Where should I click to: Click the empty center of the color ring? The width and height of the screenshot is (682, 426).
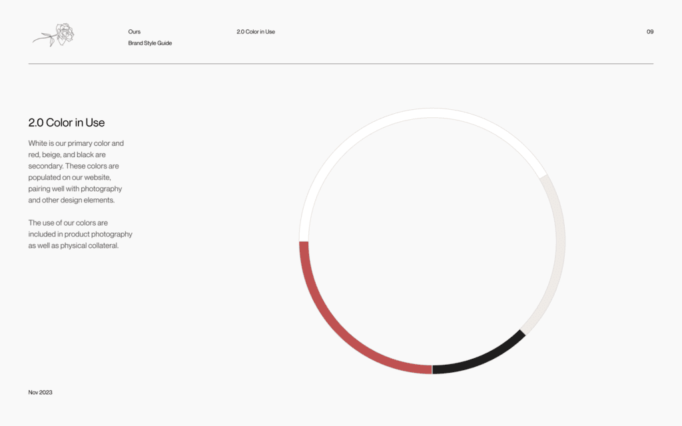click(x=432, y=241)
